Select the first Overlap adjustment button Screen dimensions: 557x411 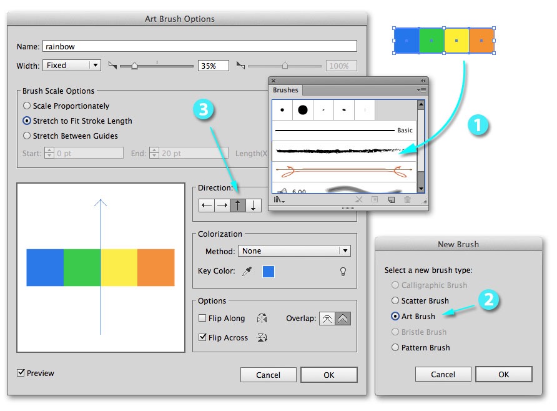coord(327,319)
